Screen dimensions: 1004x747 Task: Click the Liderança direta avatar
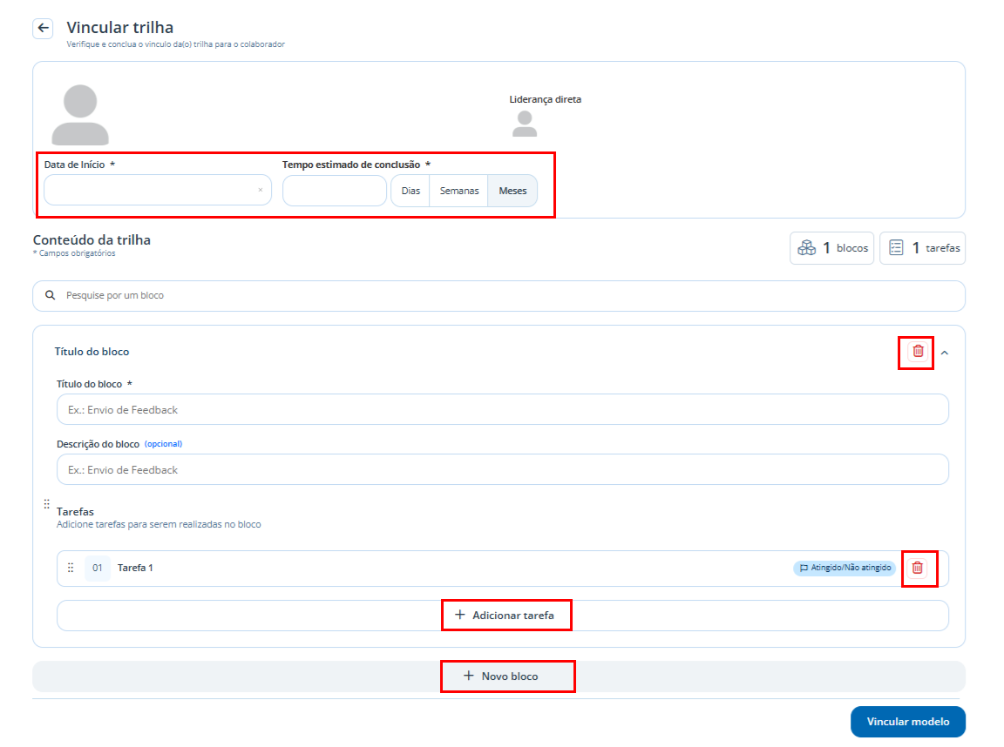point(525,124)
